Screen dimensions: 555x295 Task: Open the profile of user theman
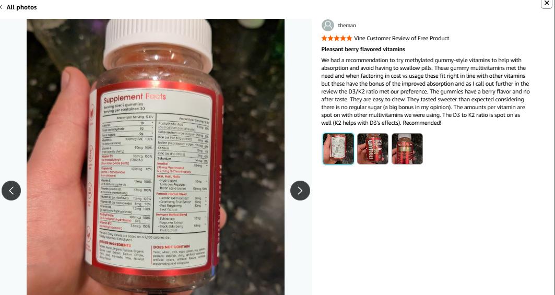347,26
